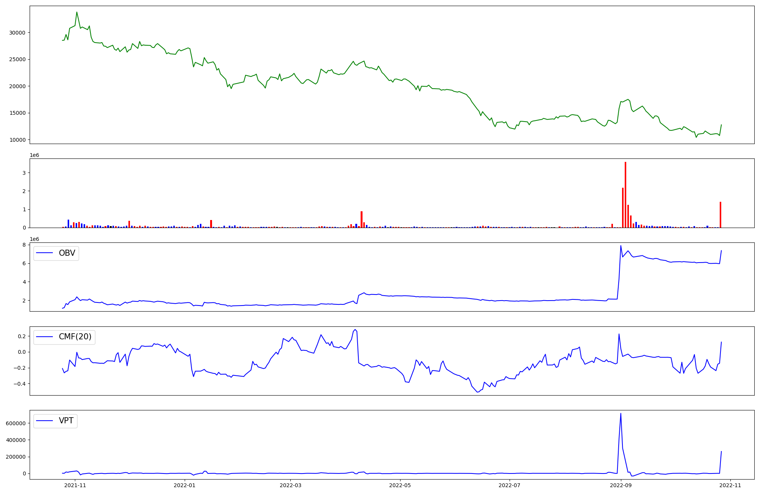Click the VPT legend label
The width and height of the screenshot is (760, 494).
tap(66, 421)
